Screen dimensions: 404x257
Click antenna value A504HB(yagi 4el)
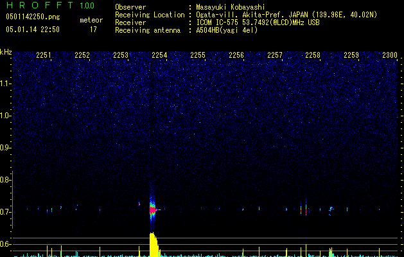227,30
